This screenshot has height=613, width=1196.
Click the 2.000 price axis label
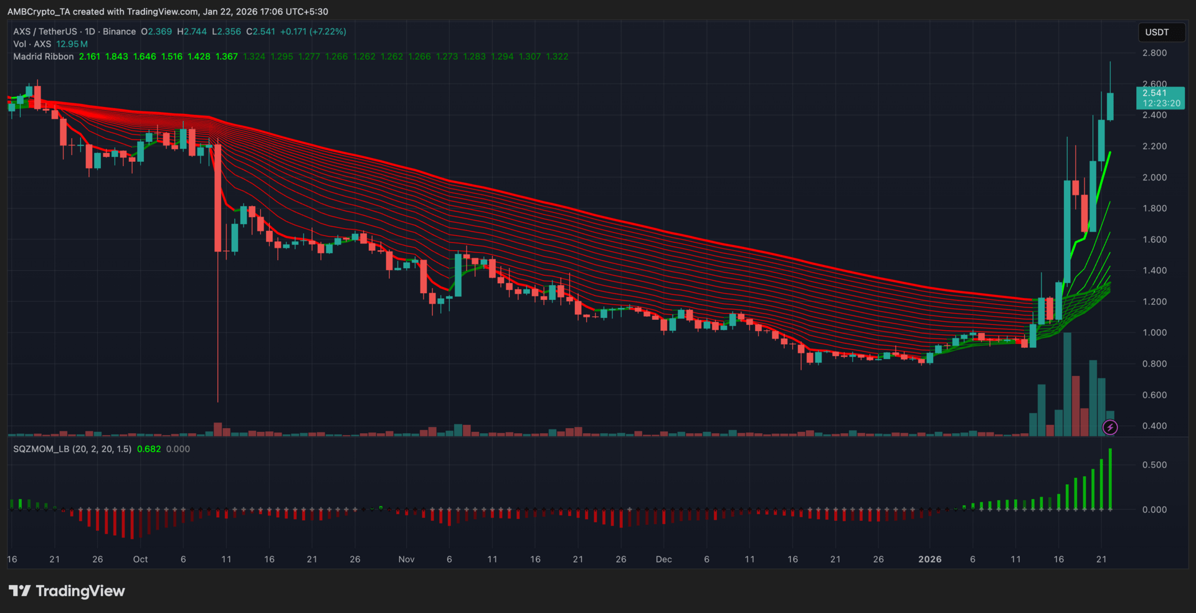[x=1154, y=177]
